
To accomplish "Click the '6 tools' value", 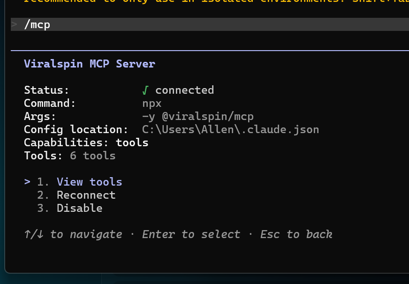I will click(92, 156).
